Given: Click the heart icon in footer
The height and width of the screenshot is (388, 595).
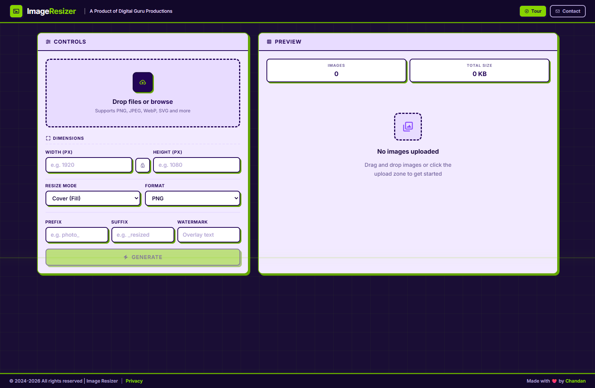Looking at the screenshot, I should (554, 381).
